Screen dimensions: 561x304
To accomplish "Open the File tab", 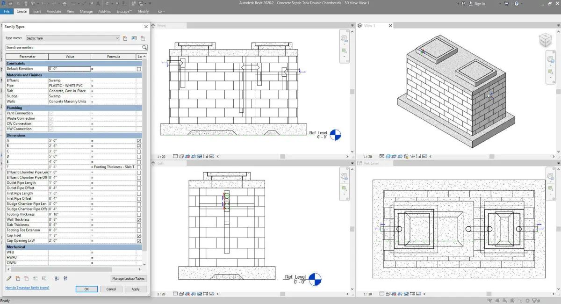I will (x=7, y=11).
